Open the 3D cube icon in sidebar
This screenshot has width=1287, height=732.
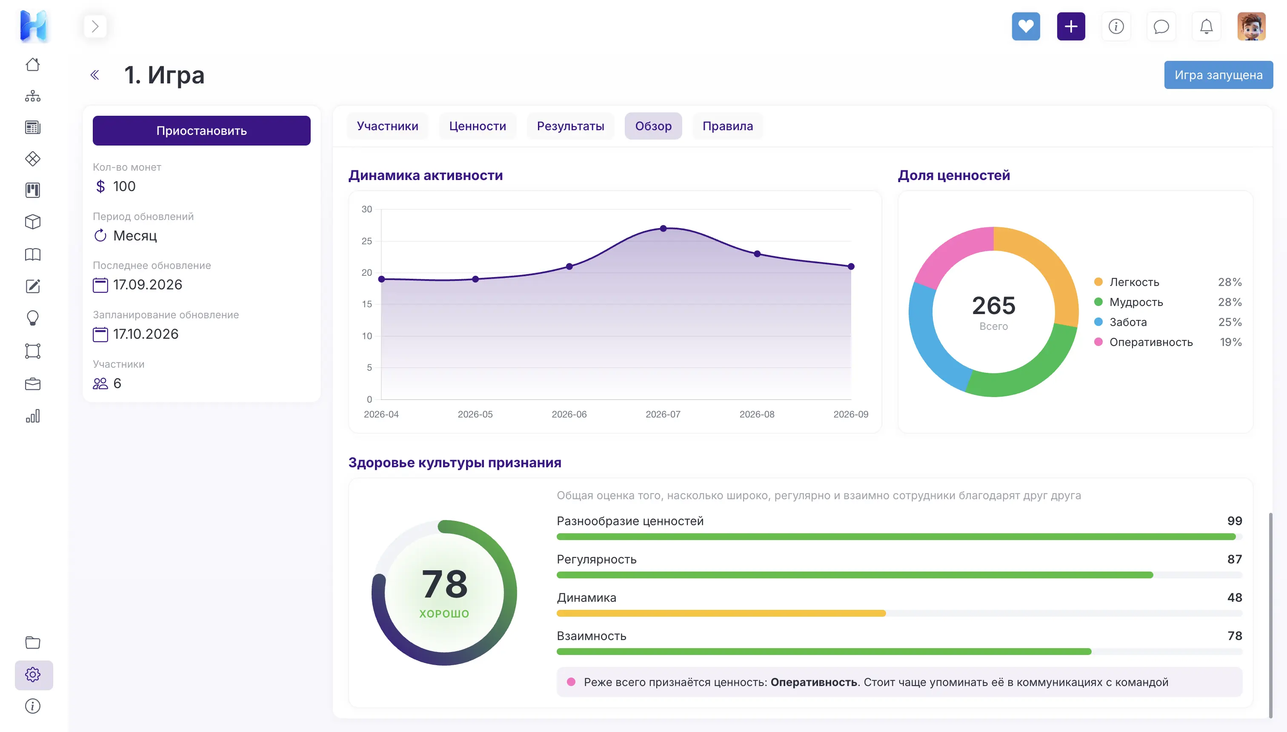click(33, 222)
